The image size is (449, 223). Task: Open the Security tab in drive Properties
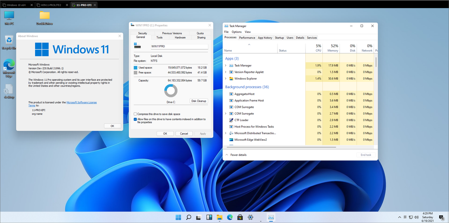pos(142,33)
